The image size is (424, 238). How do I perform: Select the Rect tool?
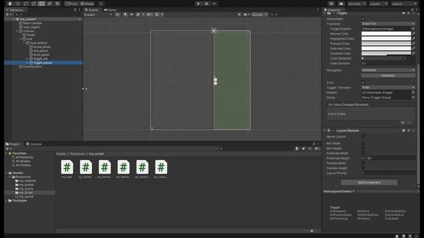pyautogui.click(x=42, y=4)
